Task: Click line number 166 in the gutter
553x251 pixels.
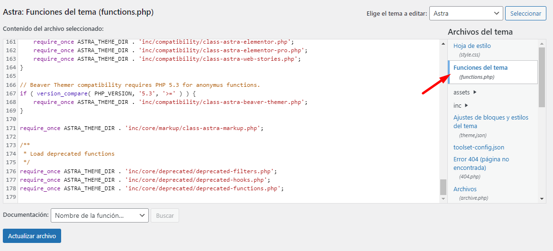Action: pyautogui.click(x=11, y=85)
